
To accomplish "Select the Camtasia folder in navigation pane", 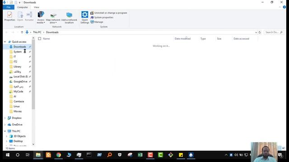I will click(19, 101).
